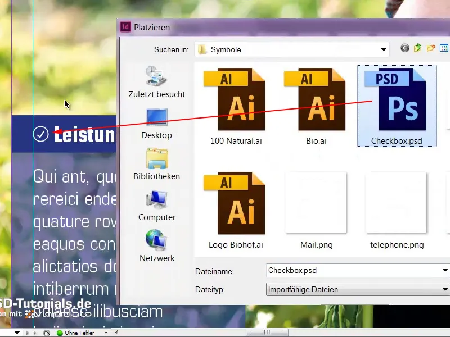Go up one folder level

point(418,48)
